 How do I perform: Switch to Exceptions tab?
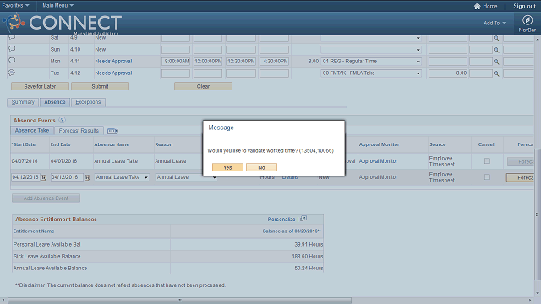tap(88, 102)
